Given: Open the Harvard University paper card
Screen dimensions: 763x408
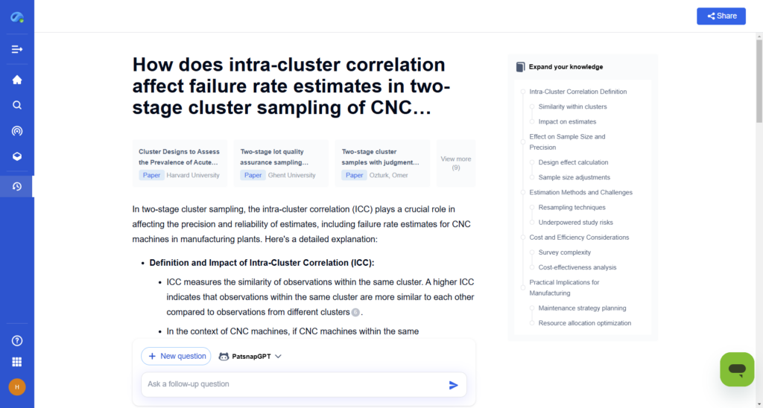Looking at the screenshot, I should click(x=180, y=163).
